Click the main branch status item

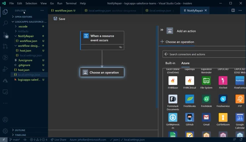click(x=14, y=139)
